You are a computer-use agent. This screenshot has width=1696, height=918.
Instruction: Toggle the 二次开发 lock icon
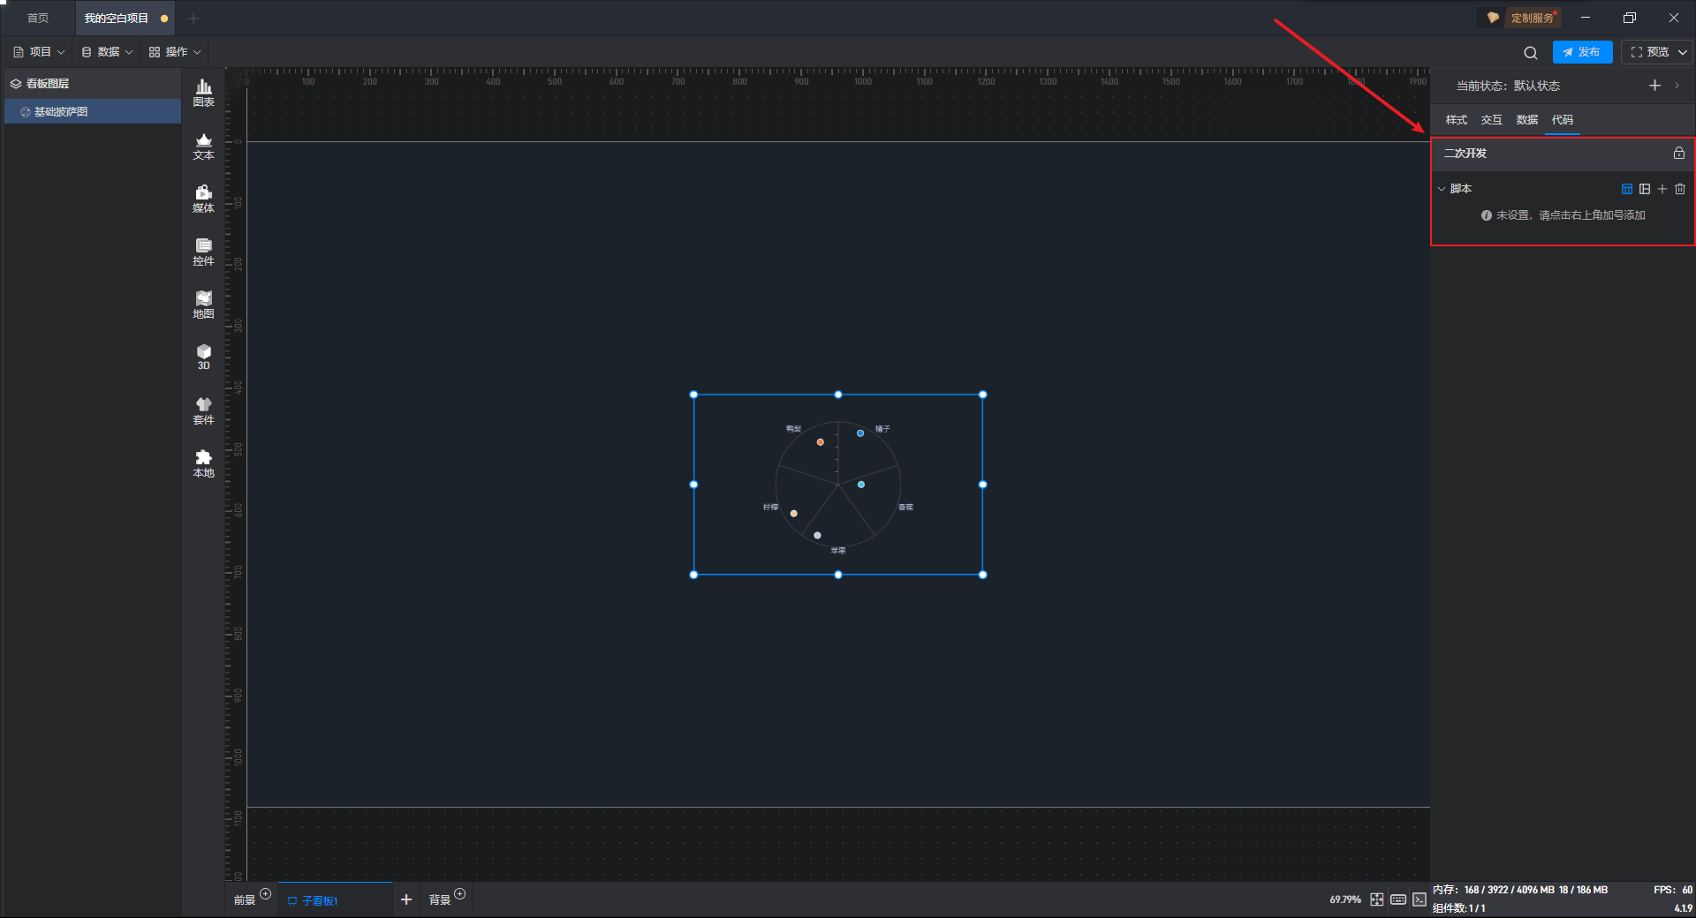click(x=1679, y=153)
